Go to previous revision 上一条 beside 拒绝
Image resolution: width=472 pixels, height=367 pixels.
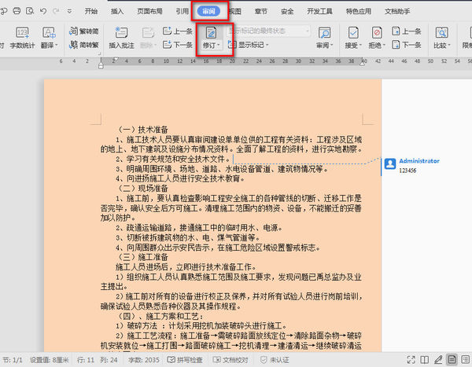[x=406, y=31]
